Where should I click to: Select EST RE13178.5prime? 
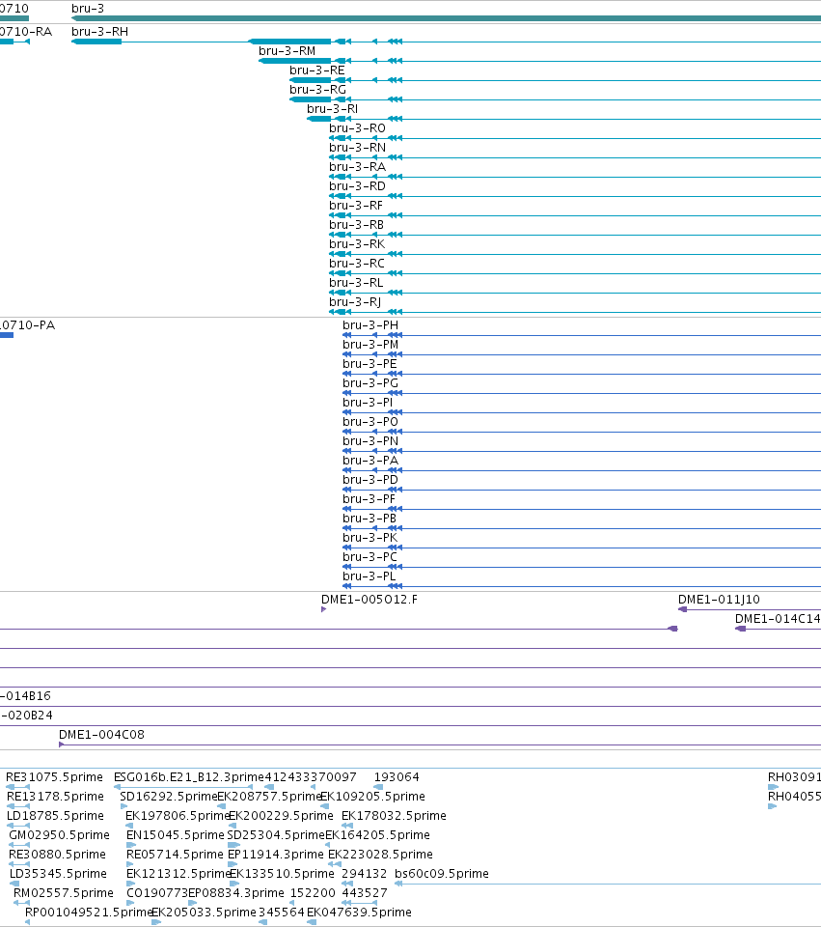56,797
